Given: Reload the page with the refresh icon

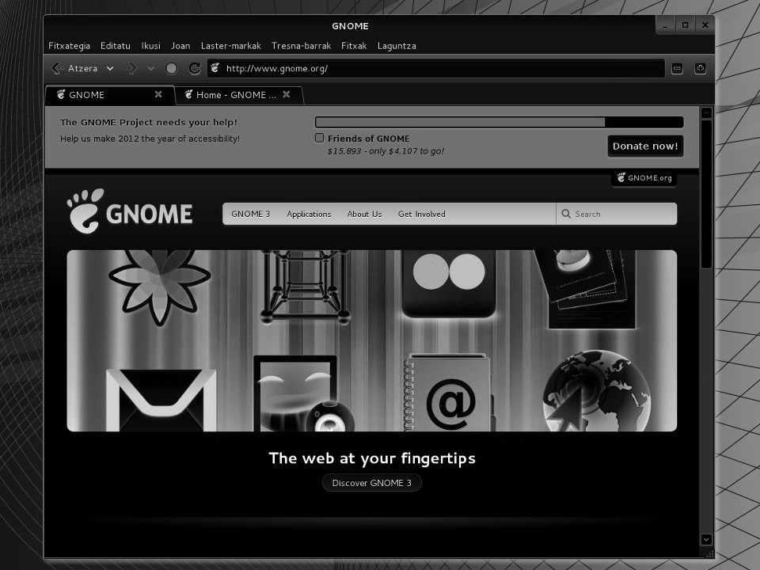Looking at the screenshot, I should [195, 68].
